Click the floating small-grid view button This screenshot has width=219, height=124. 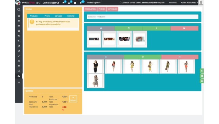pyautogui.click(x=202, y=81)
